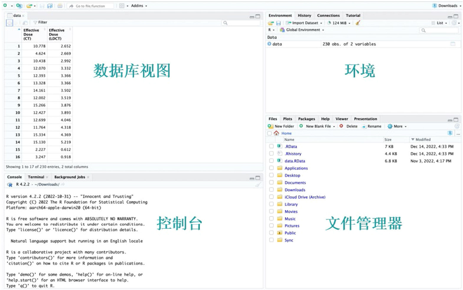
Task: Click the Filter funnel in data viewer
Action: click(x=35, y=22)
